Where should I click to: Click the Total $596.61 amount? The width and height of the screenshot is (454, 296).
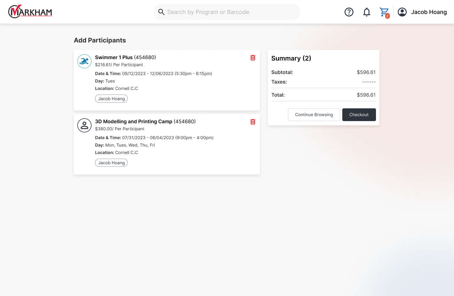pos(366,95)
